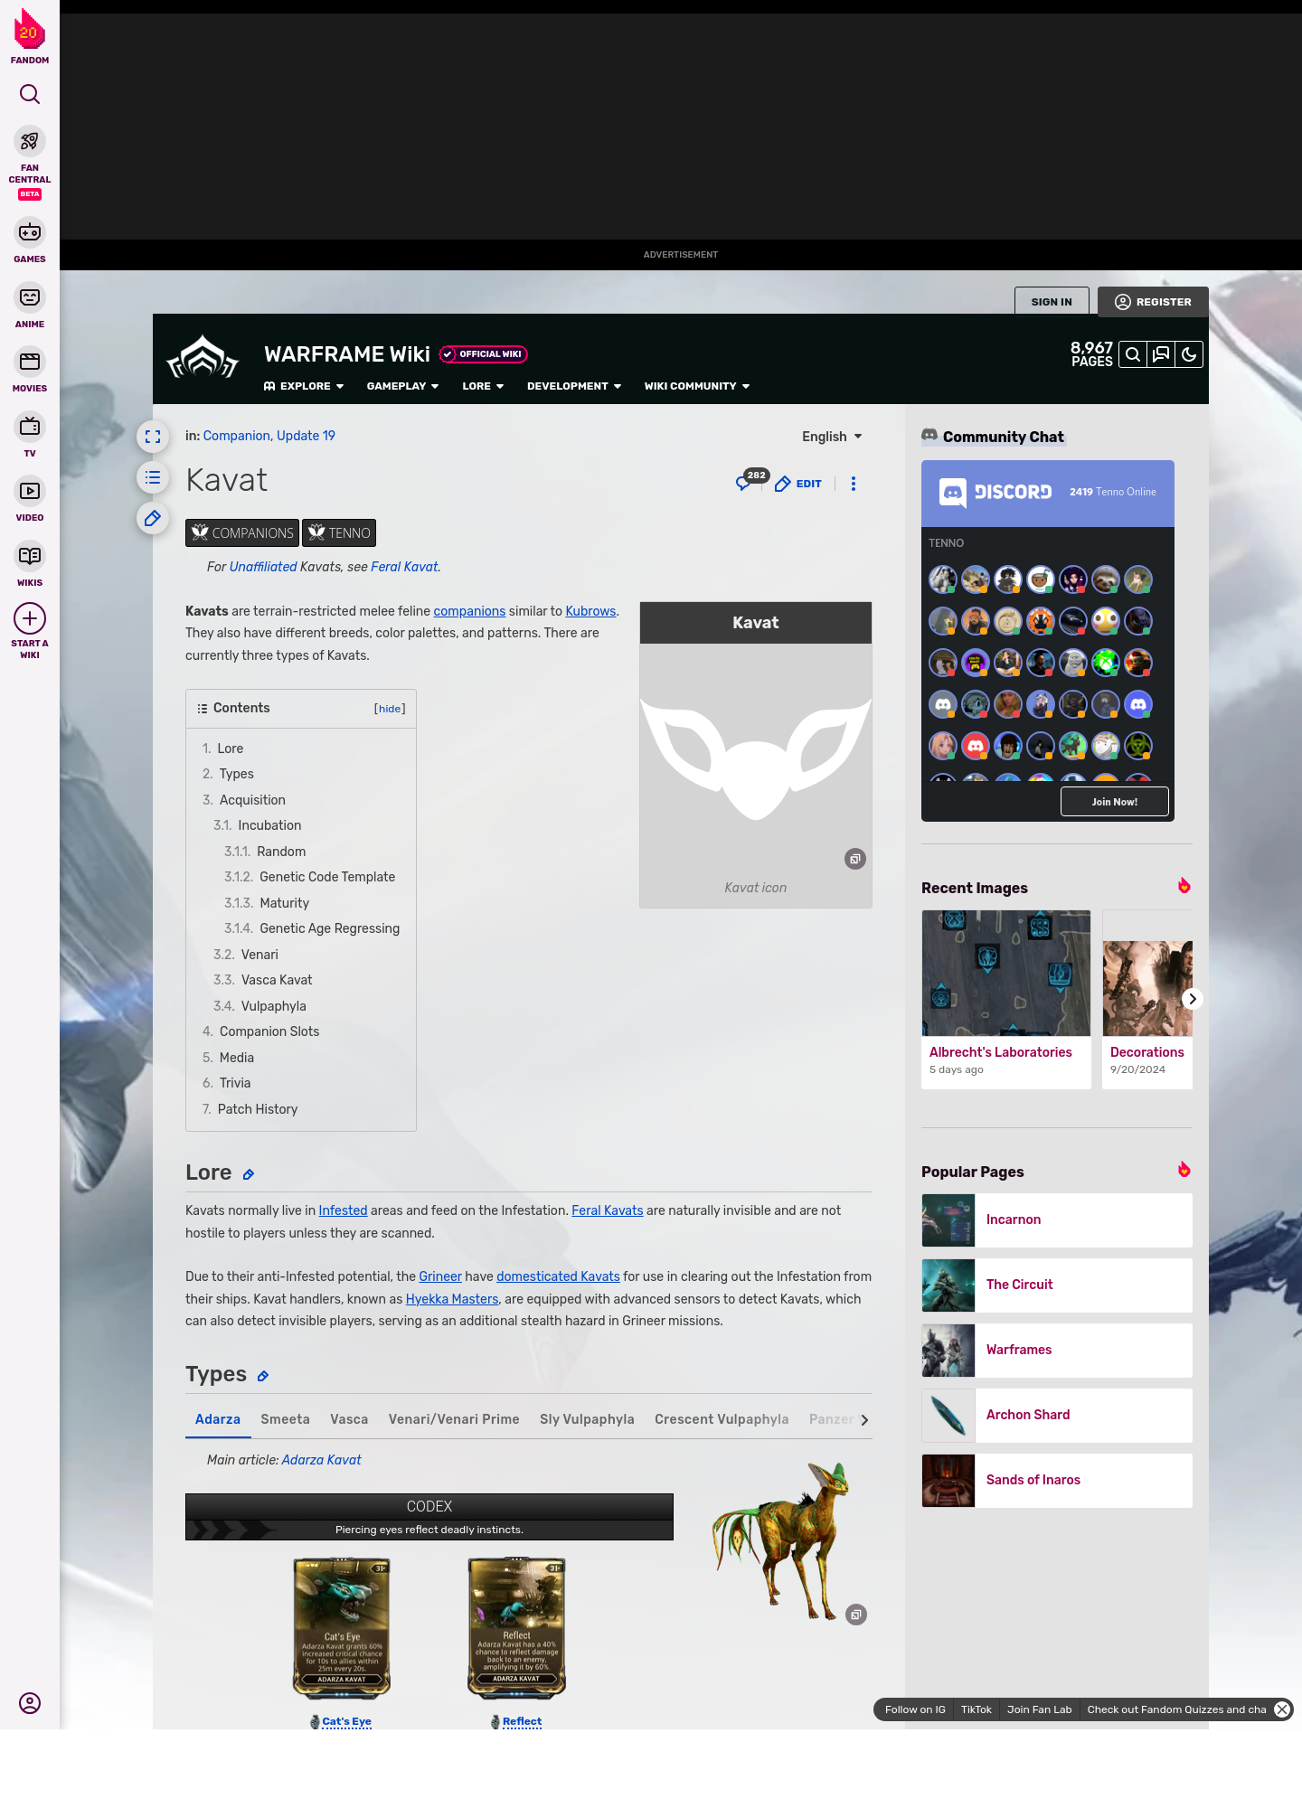The image size is (1302, 1808).
Task: Click the wiki header search icon
Action: 1133,354
